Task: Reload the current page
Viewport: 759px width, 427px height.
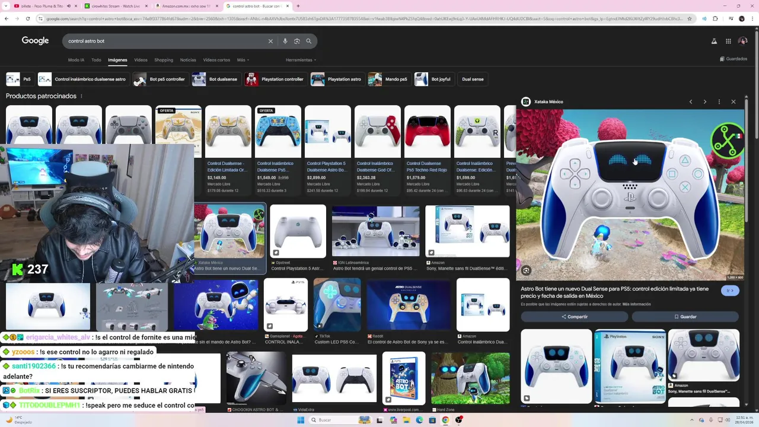Action: pyautogui.click(x=27, y=18)
